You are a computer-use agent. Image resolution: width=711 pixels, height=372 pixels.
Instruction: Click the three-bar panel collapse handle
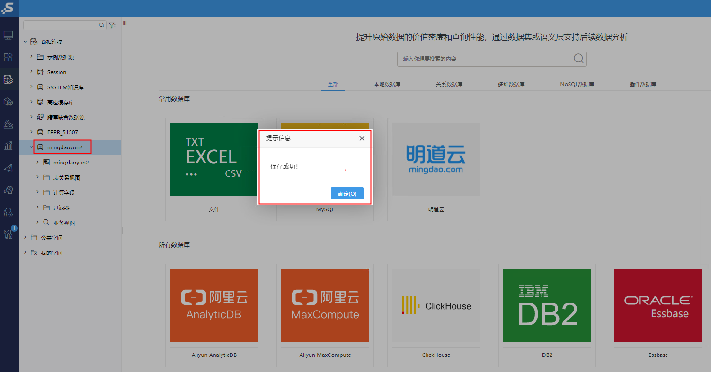pos(125,23)
